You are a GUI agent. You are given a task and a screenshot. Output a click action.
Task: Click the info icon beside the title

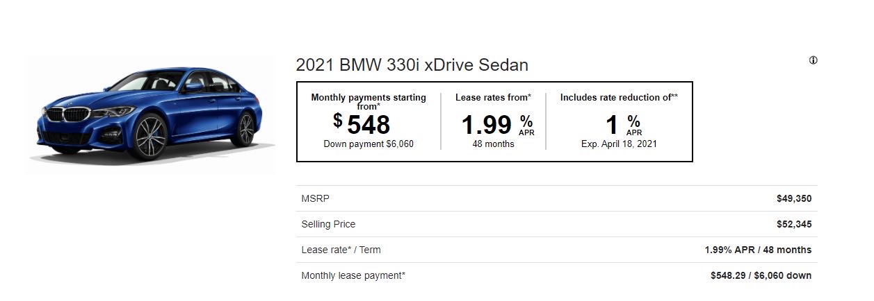click(x=813, y=60)
